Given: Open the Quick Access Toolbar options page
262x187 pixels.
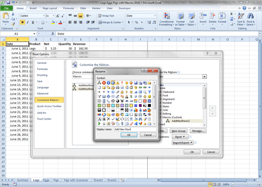Looking at the screenshot, I should click(49, 106).
